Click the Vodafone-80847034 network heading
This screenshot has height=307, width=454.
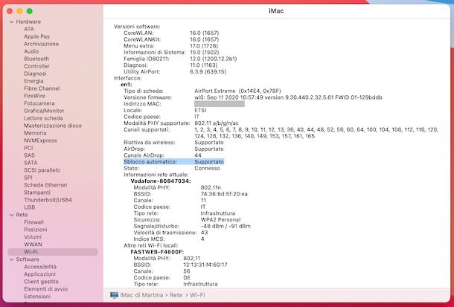[161, 181]
